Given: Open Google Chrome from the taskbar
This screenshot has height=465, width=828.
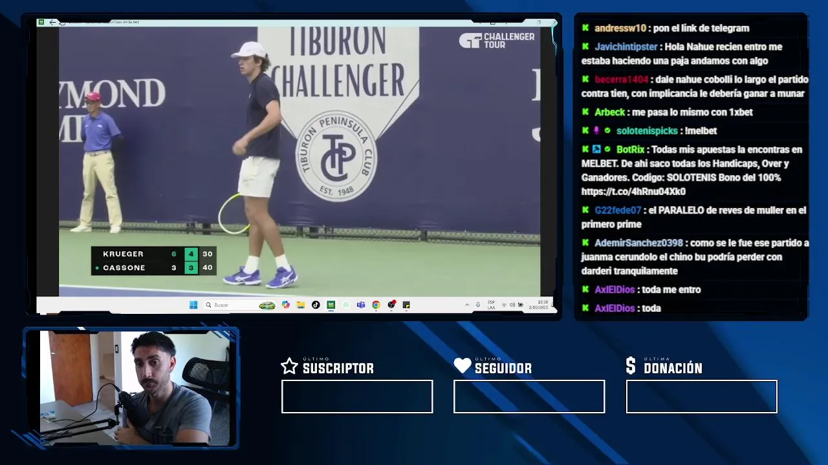Looking at the screenshot, I should click(376, 305).
